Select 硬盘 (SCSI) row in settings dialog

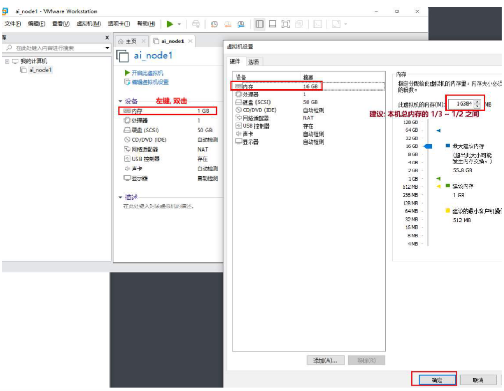pos(310,102)
